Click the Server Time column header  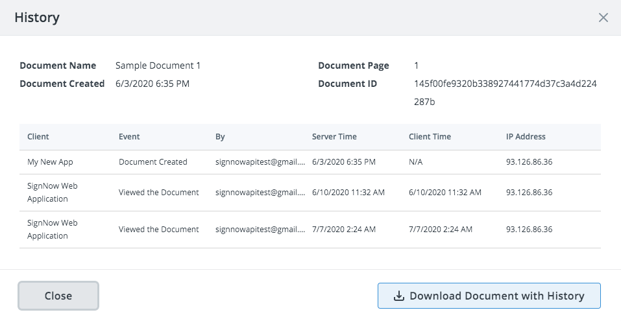334,137
